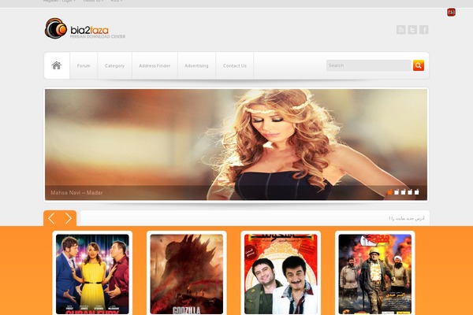This screenshot has width=473, height=315.
Task: Click the bia2faza headphone logo
Action: pos(56,28)
